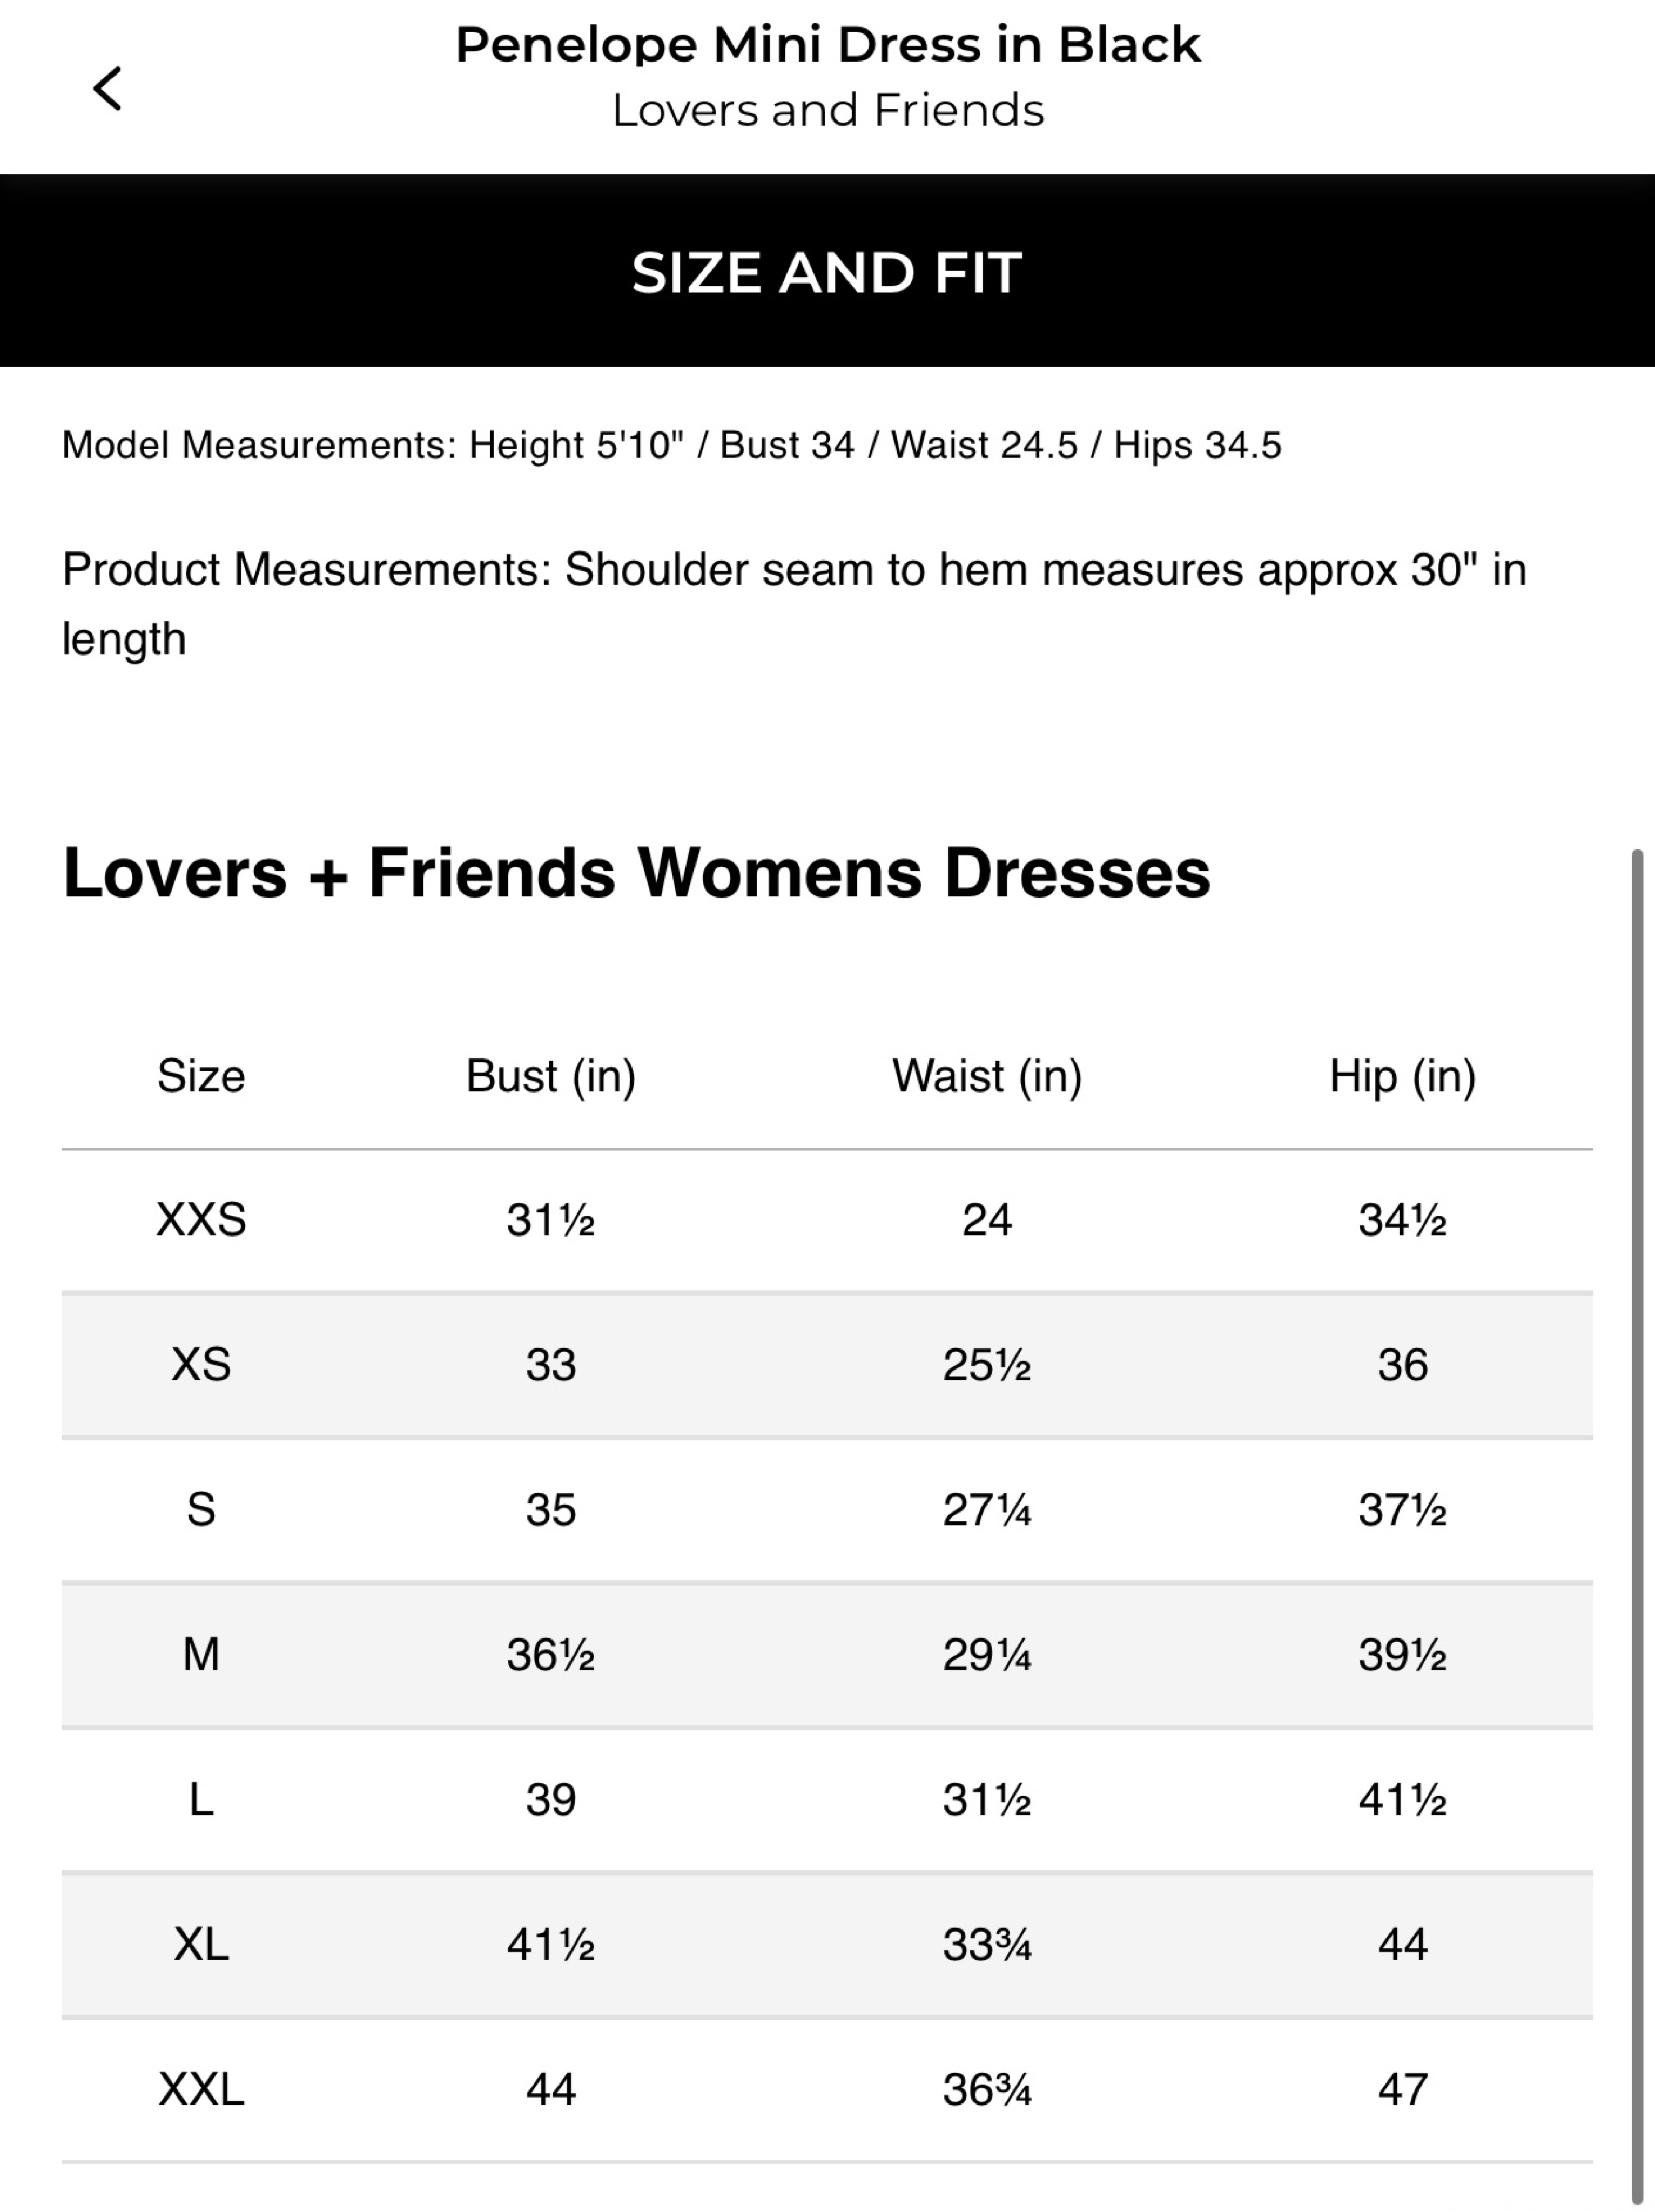
Task: Select the L size row label
Action: coord(201,1800)
